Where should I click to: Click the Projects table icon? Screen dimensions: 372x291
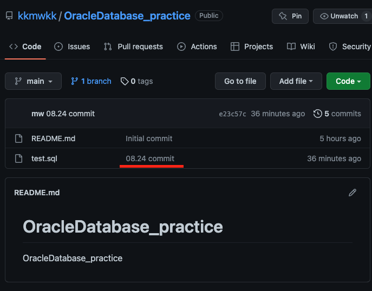pos(235,47)
